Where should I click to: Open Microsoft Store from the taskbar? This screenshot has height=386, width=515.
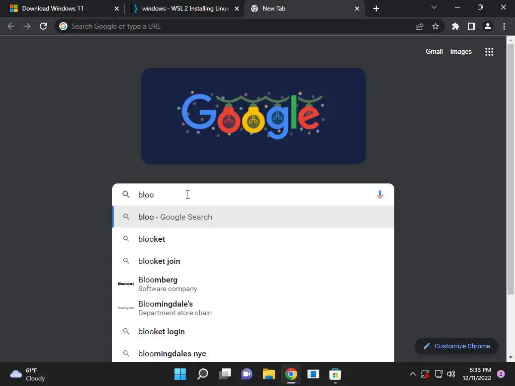[335, 374]
